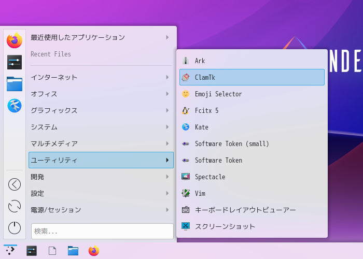Image resolution: width=363 pixels, height=259 pixels.
Task: Launch Fcitx 5
Action: click(252, 110)
